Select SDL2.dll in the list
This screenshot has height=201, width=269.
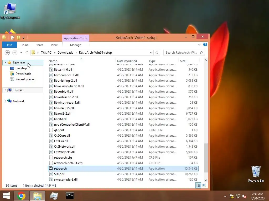[123, 174]
